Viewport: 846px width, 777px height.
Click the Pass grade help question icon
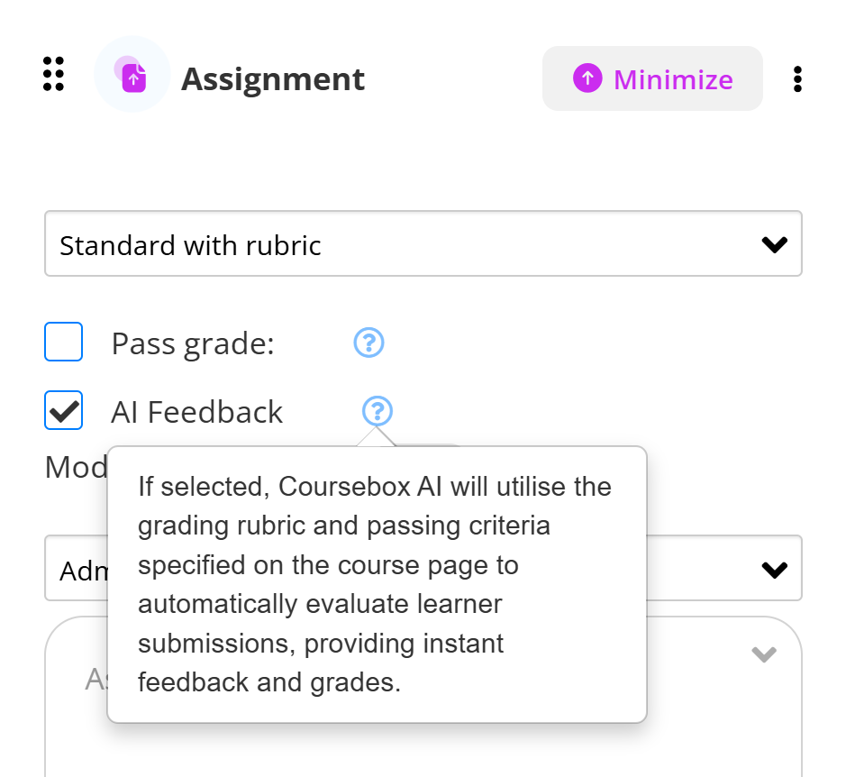tap(368, 343)
